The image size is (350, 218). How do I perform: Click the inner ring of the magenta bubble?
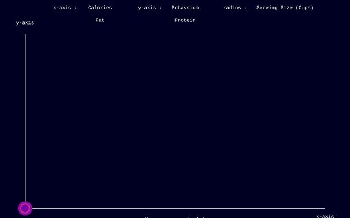pyautogui.click(x=28, y=208)
